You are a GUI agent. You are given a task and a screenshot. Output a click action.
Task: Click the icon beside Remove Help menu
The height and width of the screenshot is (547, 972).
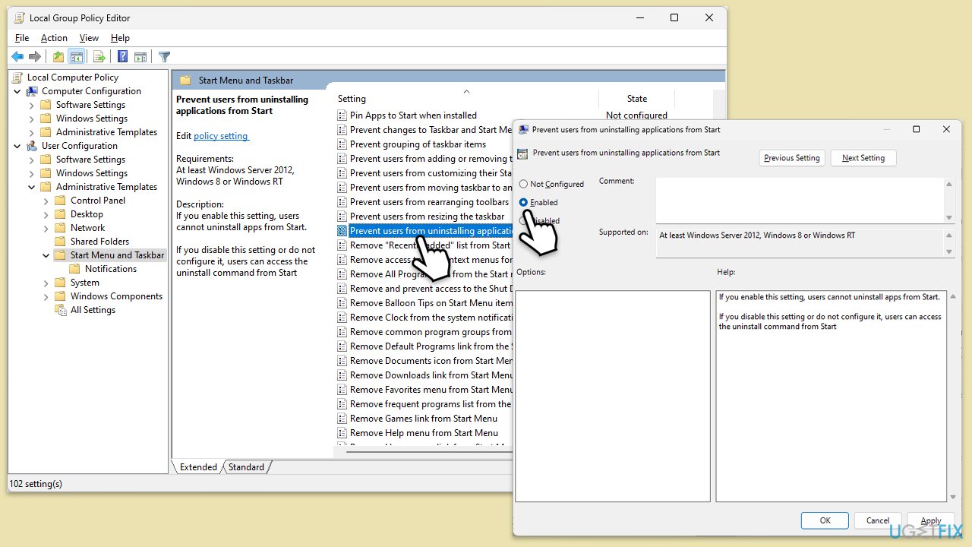coord(342,433)
